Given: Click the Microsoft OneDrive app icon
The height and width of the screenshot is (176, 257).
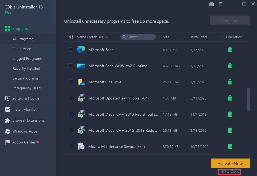Looking at the screenshot, I should tap(81, 82).
